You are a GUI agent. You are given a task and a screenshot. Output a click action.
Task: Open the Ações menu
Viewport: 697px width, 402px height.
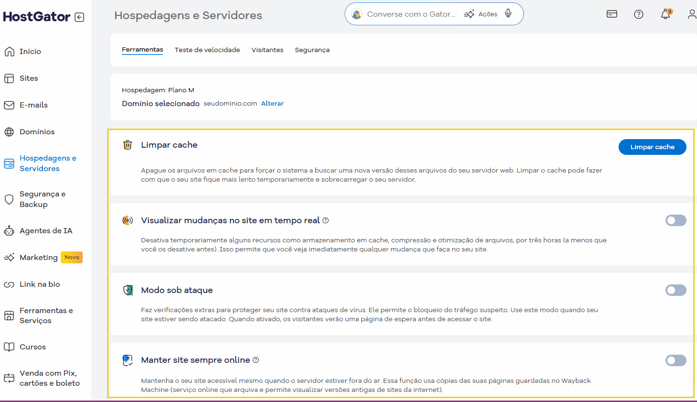[x=480, y=14]
